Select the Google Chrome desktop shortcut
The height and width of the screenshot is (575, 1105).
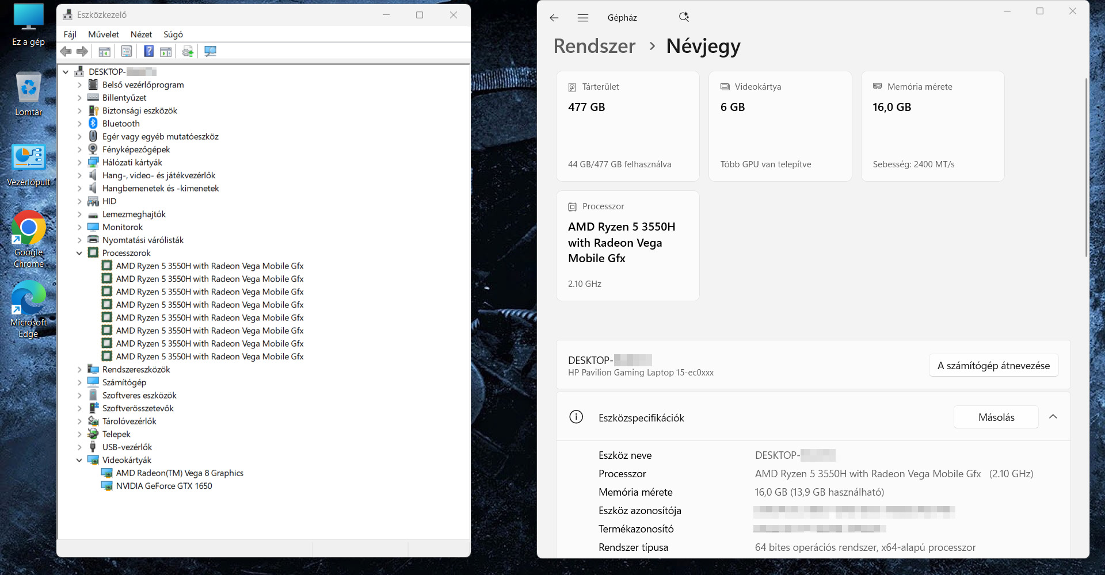pos(28,239)
